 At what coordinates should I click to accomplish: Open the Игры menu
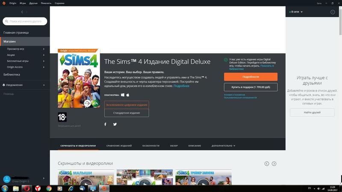23,3
